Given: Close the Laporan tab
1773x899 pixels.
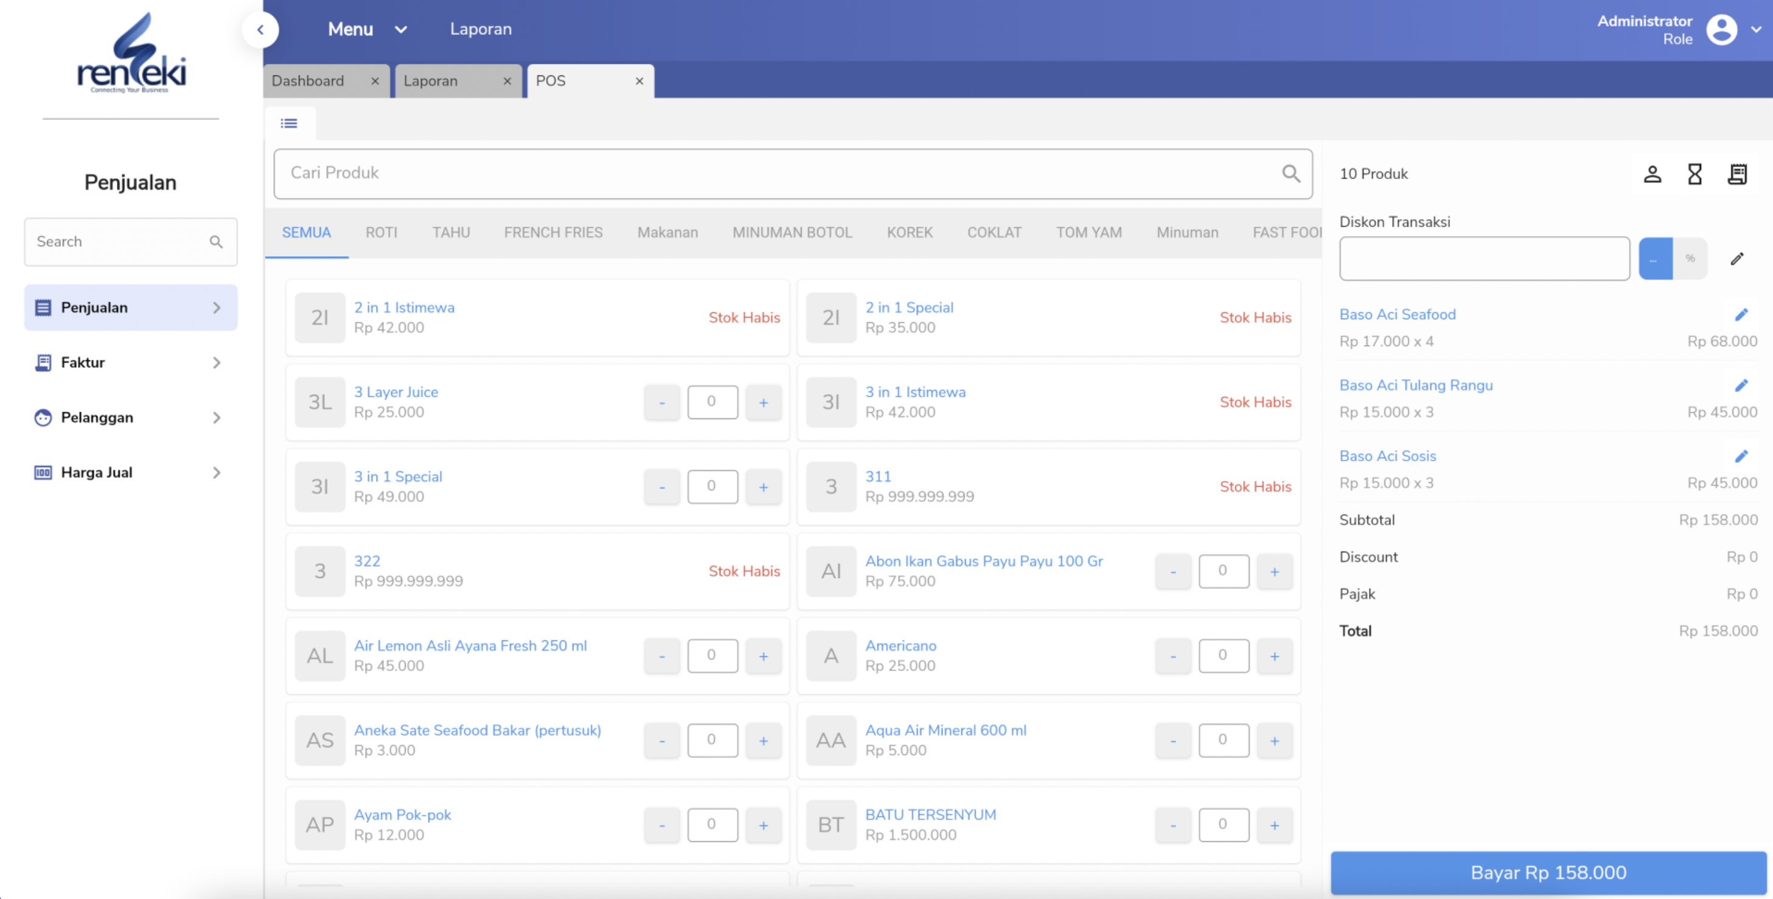Looking at the screenshot, I should click(x=507, y=81).
